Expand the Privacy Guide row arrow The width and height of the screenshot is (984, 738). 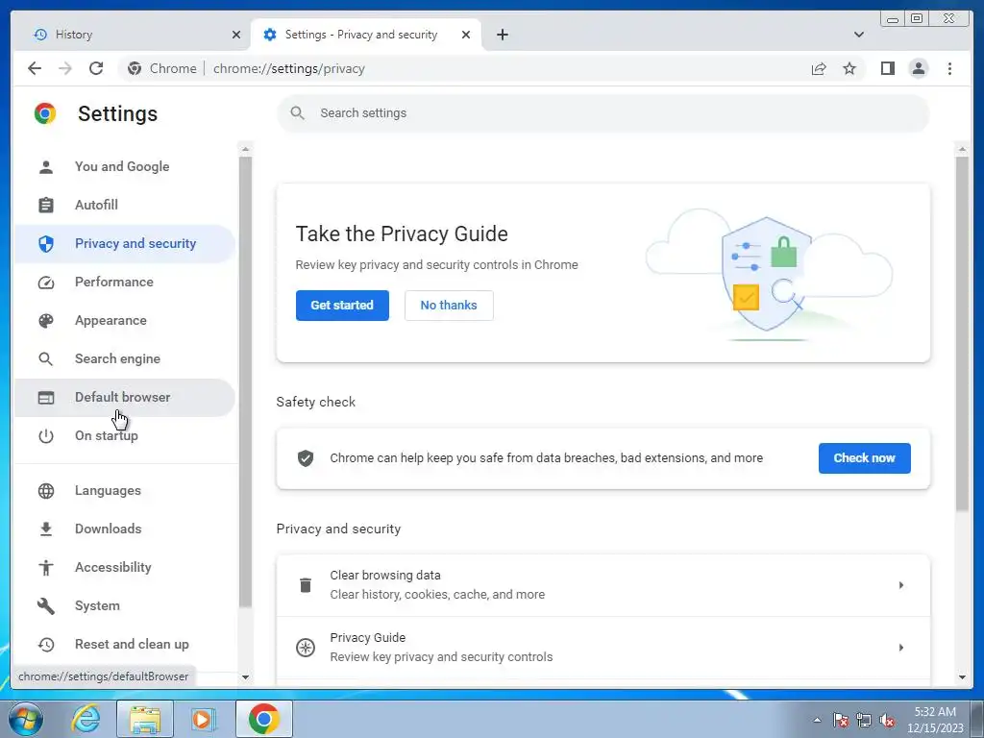901,647
